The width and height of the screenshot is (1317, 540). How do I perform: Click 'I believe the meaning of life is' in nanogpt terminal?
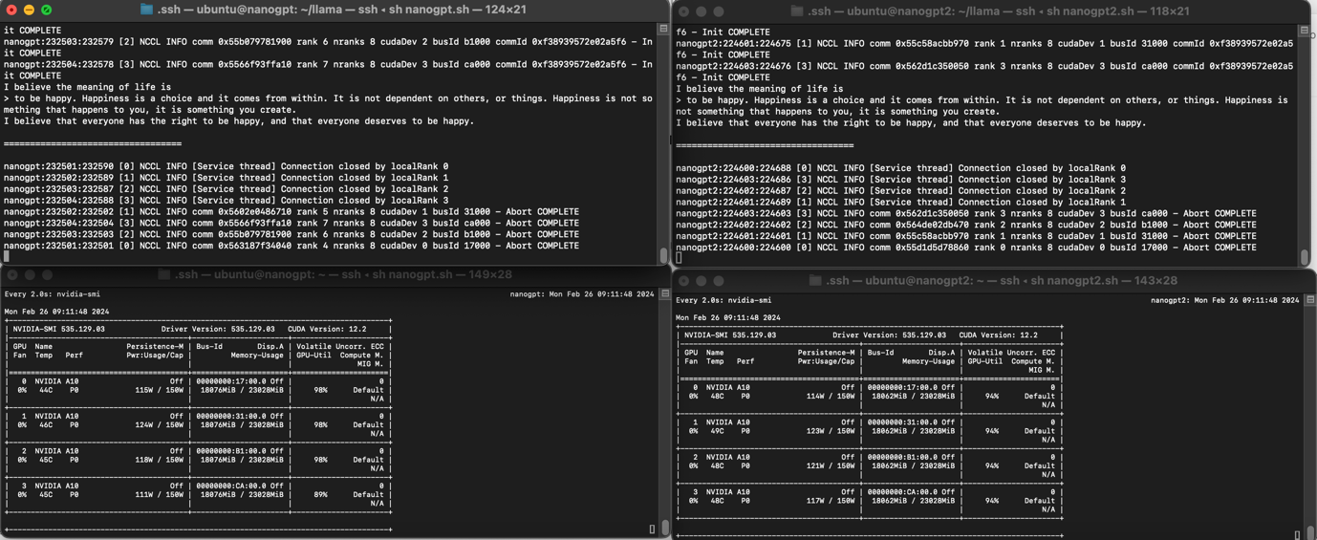(x=89, y=87)
